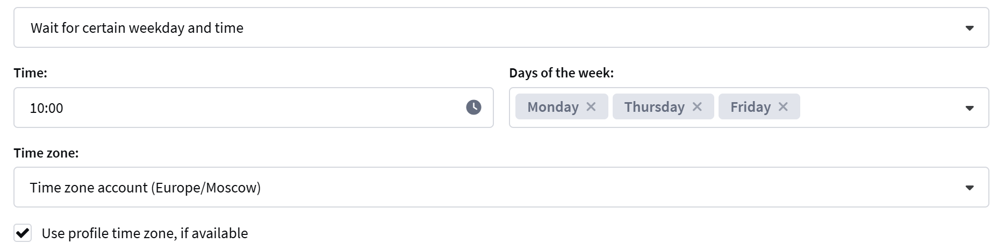Click the "Use profile time zone, if available" label
The height and width of the screenshot is (250, 1005).
click(x=145, y=233)
